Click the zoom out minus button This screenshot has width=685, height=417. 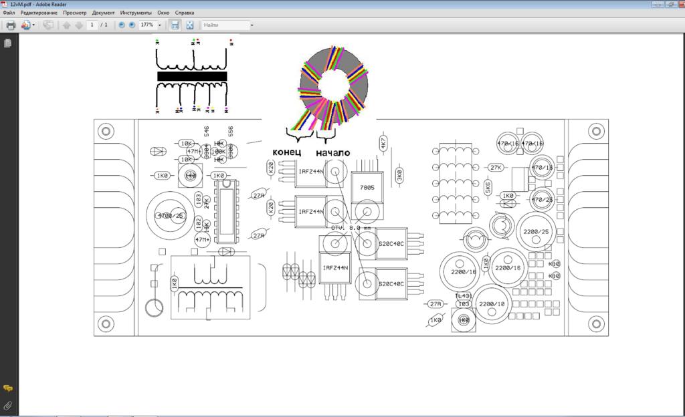point(122,25)
